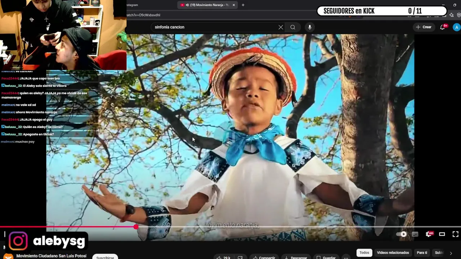Start voice search with the microphone icon
Screen dimensions: 461x259
(x=309, y=27)
